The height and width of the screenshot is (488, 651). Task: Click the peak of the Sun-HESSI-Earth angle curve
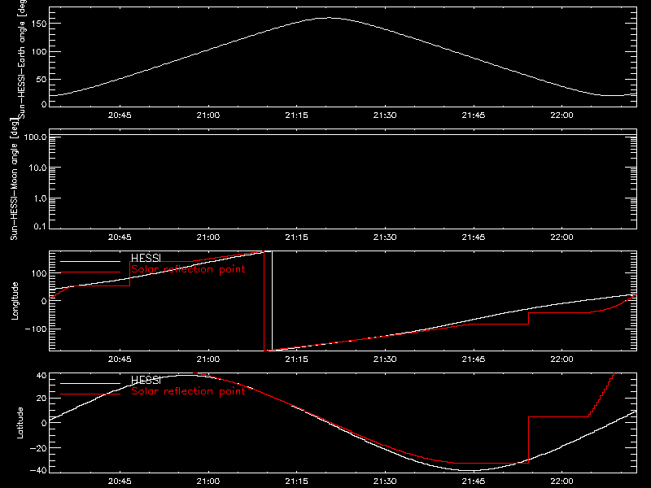coord(329,18)
